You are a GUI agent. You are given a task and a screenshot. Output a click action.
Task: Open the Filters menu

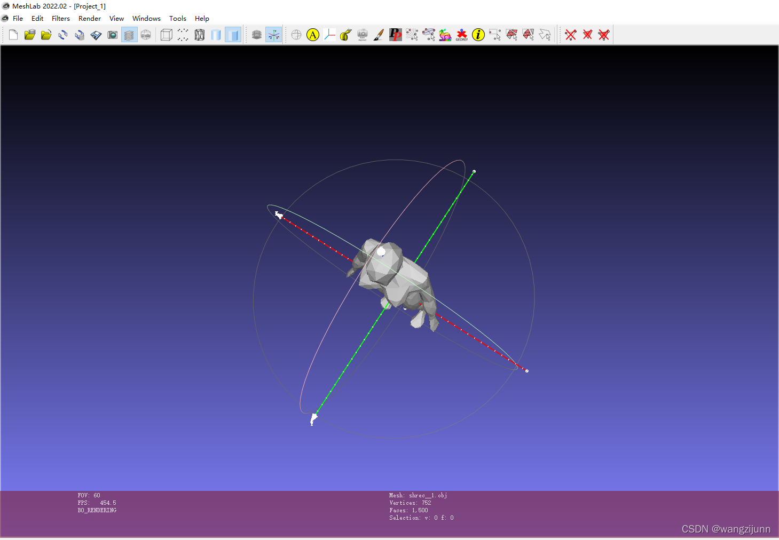coord(61,18)
